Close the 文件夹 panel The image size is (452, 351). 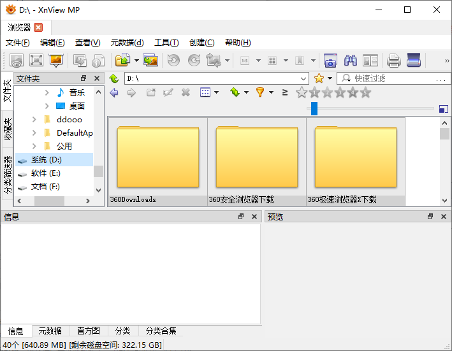pyautogui.click(x=97, y=78)
